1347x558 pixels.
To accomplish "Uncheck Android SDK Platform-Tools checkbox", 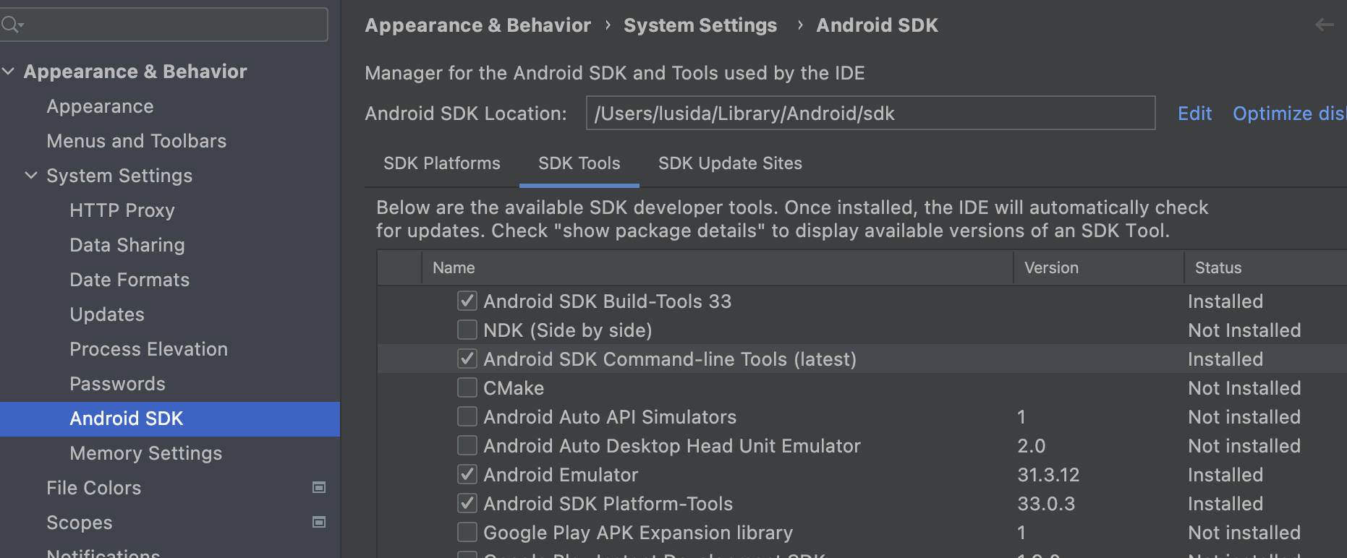I will click(467, 503).
